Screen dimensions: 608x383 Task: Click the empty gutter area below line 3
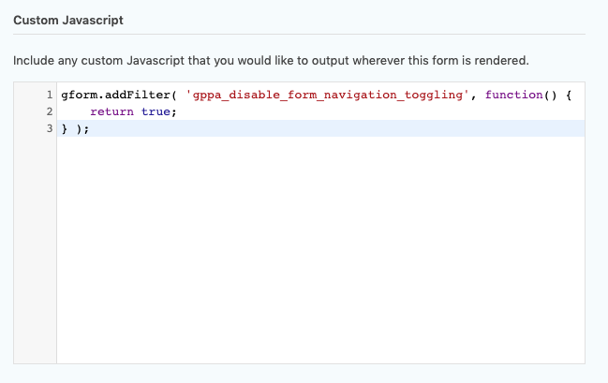click(x=36, y=248)
